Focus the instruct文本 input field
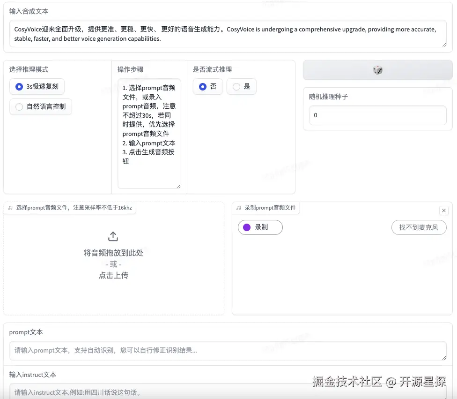This screenshot has height=399, width=457. pos(228,391)
